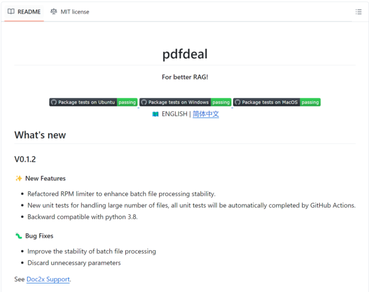Image resolution: width=369 pixels, height=292 pixels.
Task: Open the outline list icon
Action: click(x=359, y=12)
